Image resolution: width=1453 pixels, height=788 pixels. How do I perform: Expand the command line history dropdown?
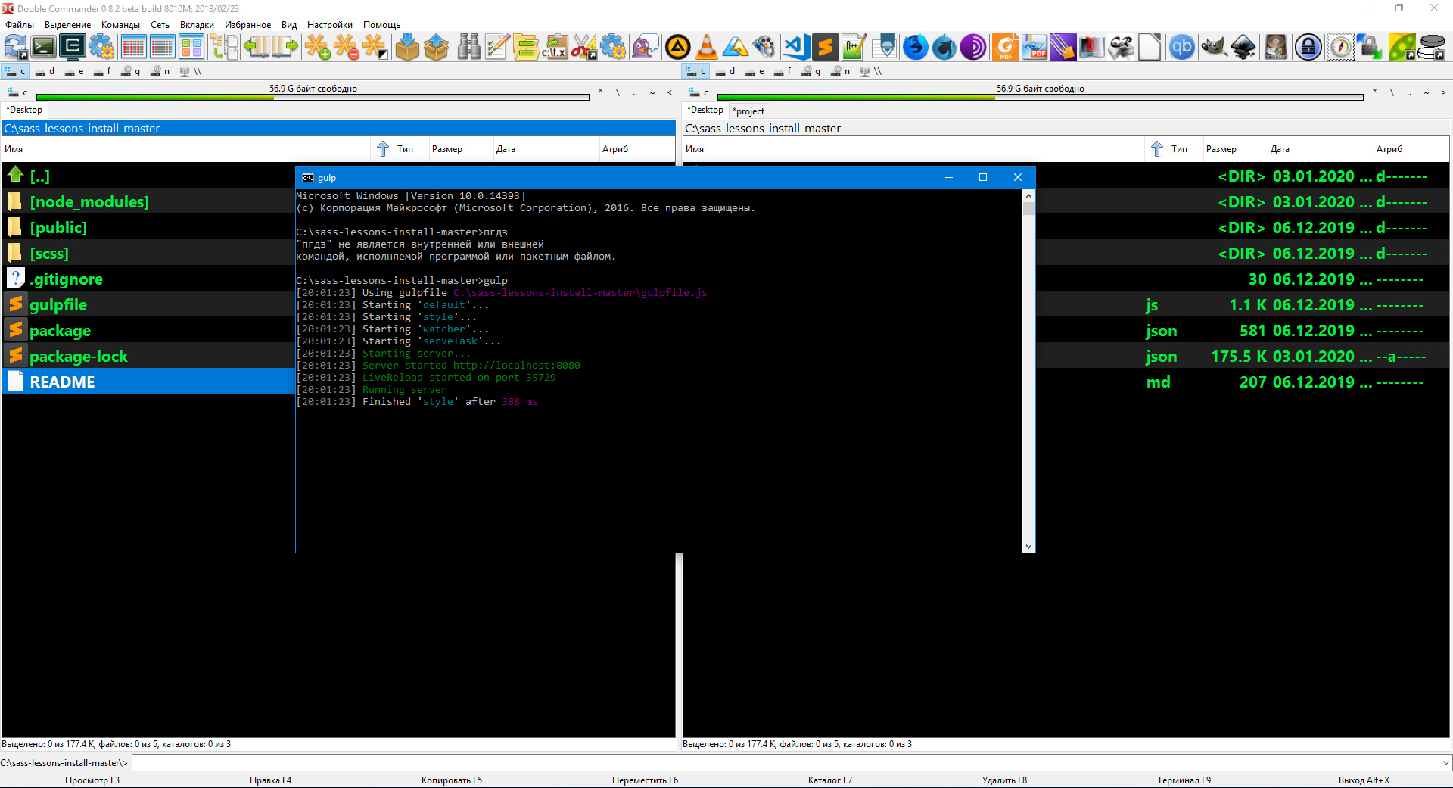(1445, 763)
